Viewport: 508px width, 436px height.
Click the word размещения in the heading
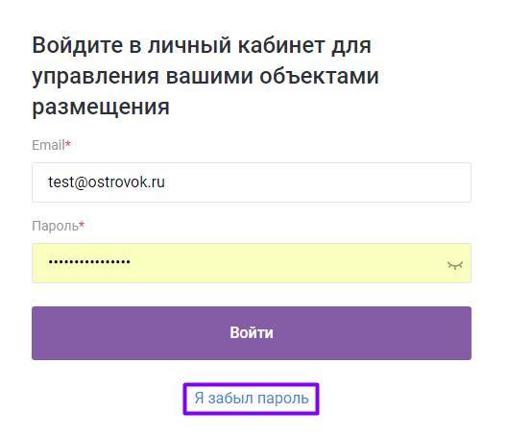click(x=101, y=107)
